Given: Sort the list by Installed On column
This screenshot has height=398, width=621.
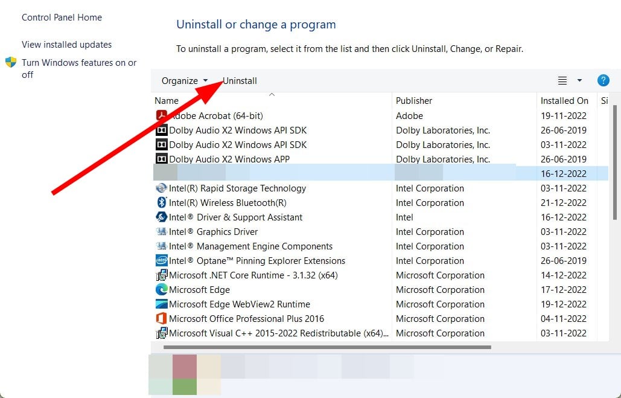Looking at the screenshot, I should pos(564,101).
